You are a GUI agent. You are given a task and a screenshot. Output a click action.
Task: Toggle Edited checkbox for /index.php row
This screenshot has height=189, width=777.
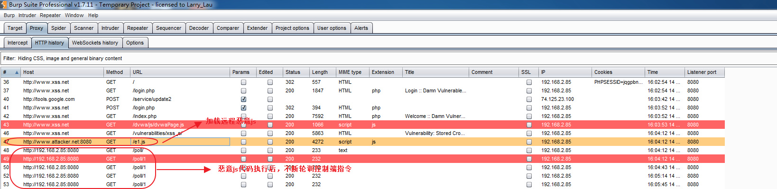point(270,117)
